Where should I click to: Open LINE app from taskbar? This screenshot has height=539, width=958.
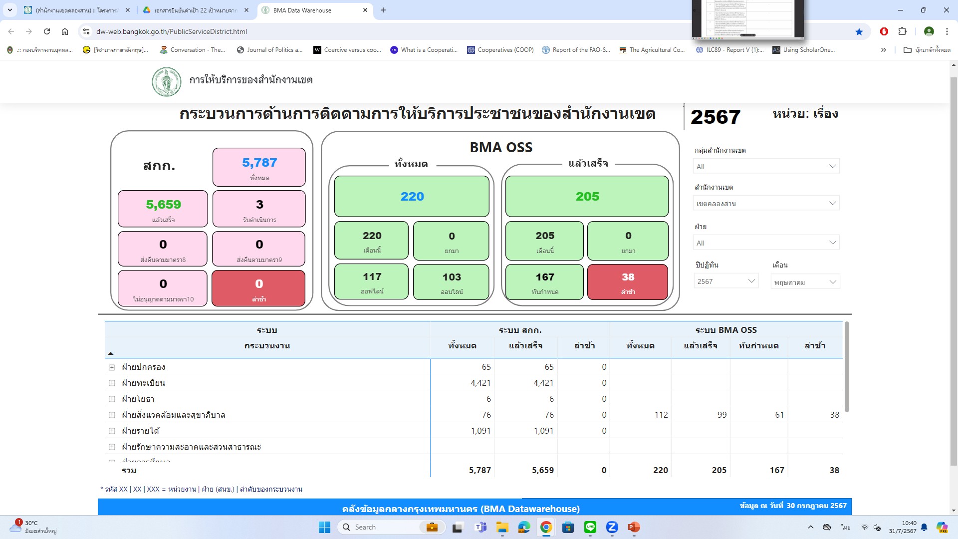pos(590,527)
